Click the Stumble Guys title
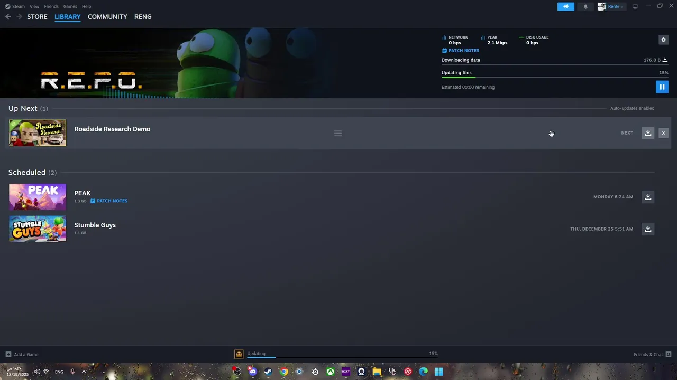 point(95,225)
